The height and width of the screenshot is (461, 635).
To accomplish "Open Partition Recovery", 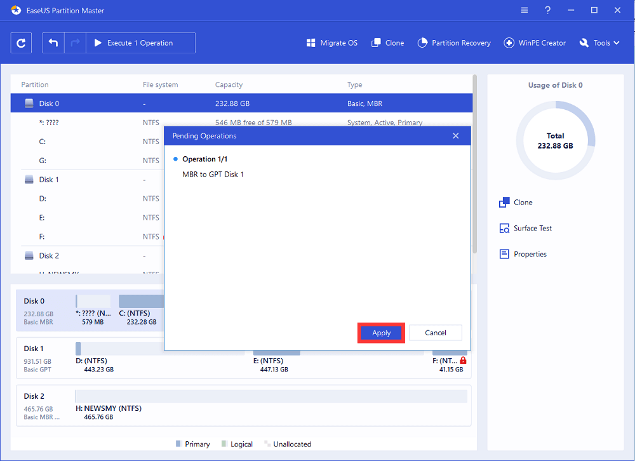I will 454,43.
